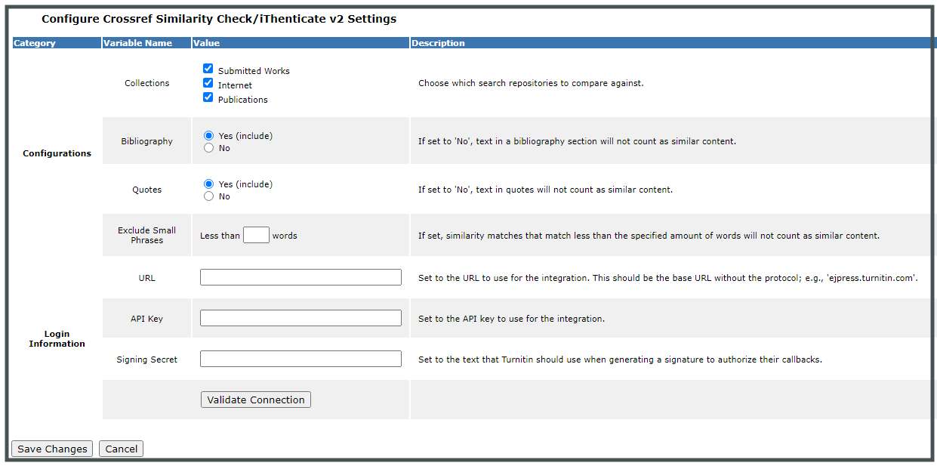The image size is (937, 466).
Task: Click the Login Information category label
Action: (x=57, y=338)
